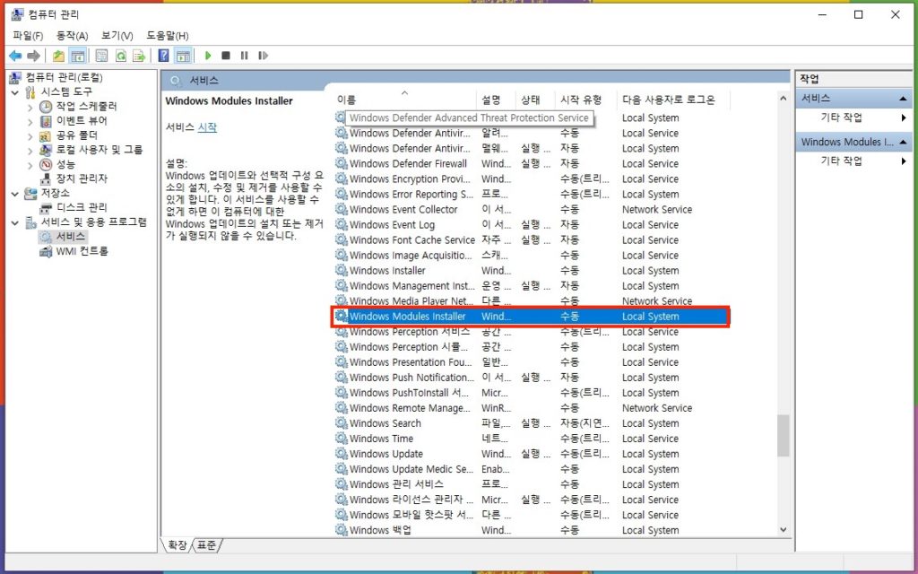Image resolution: width=918 pixels, height=574 pixels.
Task: Sort by the 시작 유형 column header
Action: 586,100
